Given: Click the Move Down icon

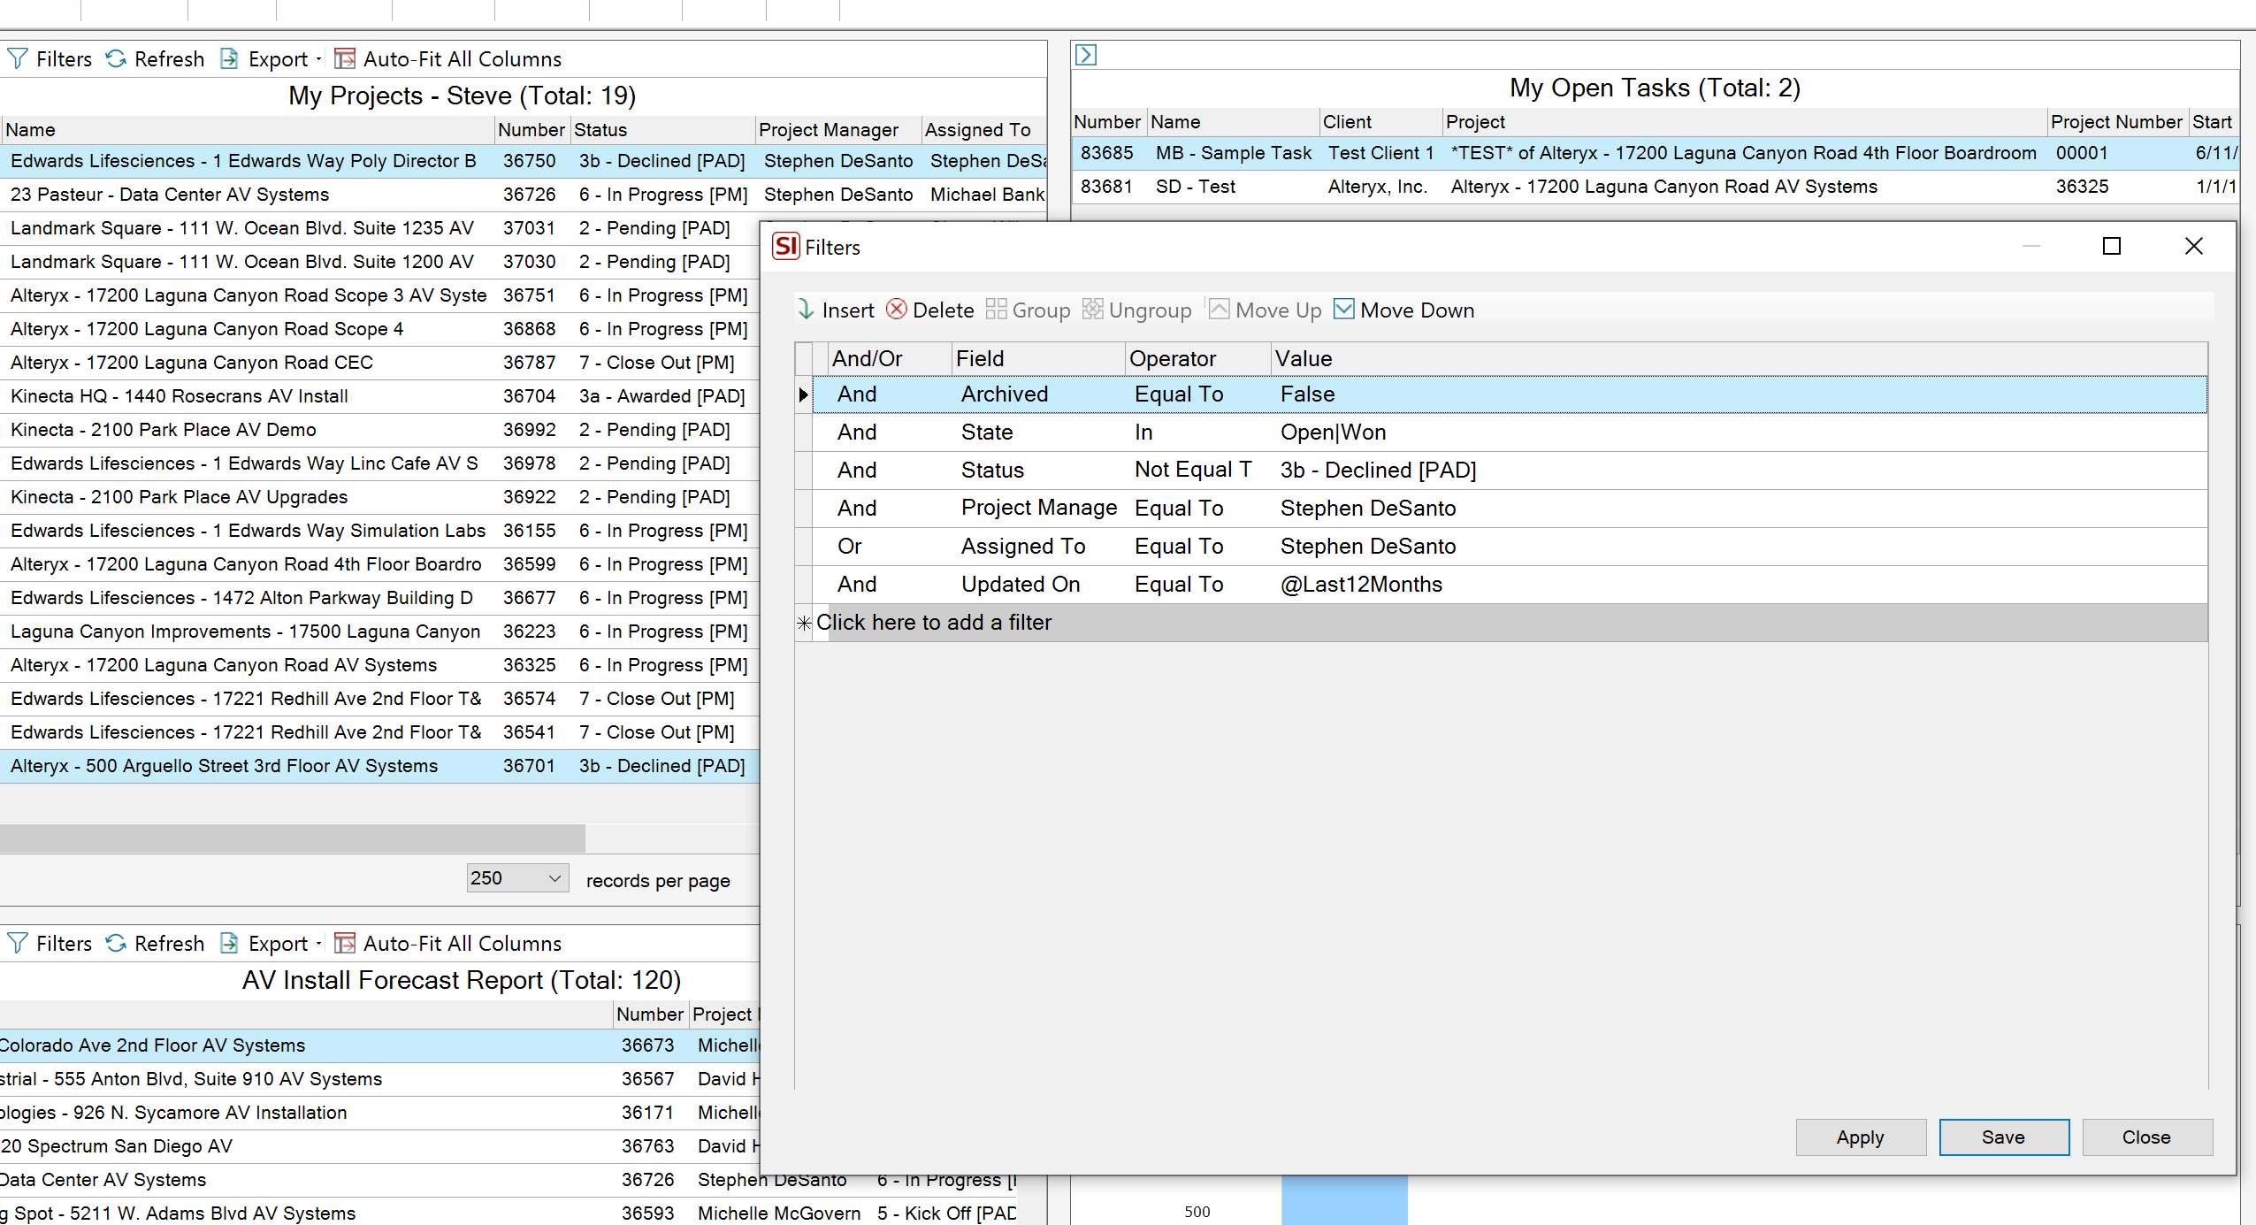Looking at the screenshot, I should pyautogui.click(x=1343, y=310).
